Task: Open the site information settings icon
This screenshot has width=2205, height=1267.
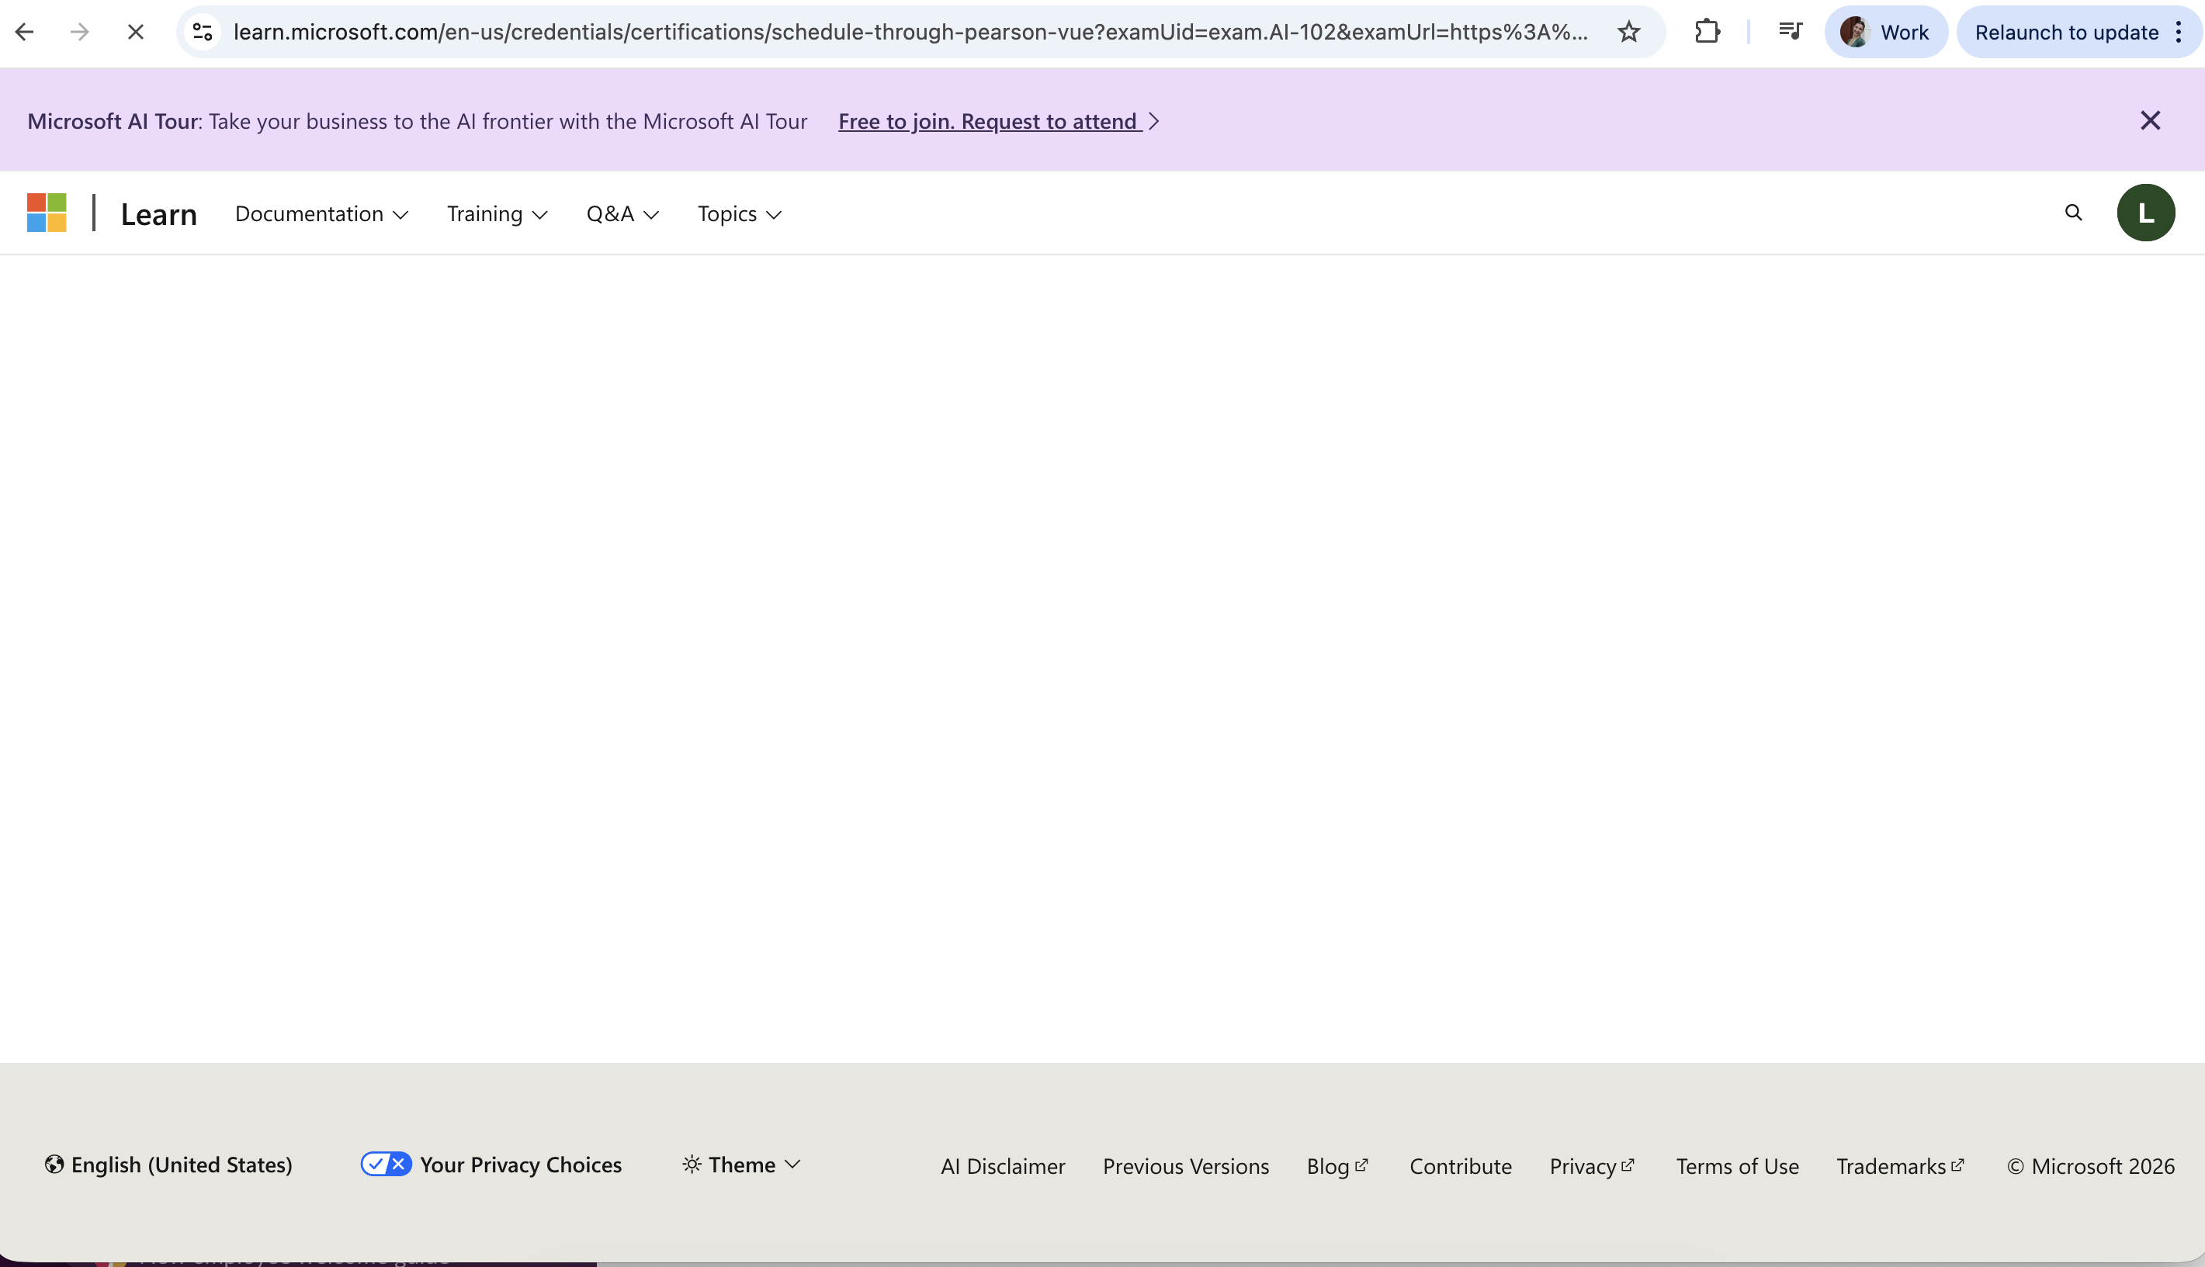Action: click(x=203, y=31)
